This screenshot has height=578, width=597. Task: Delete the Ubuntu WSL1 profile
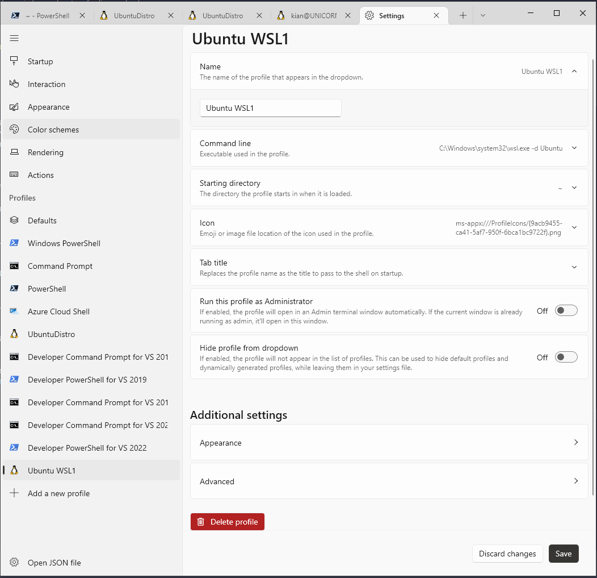point(227,521)
